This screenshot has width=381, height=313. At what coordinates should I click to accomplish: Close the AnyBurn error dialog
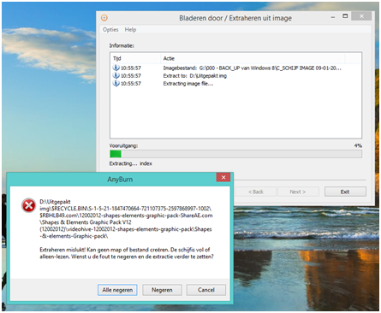(223, 177)
